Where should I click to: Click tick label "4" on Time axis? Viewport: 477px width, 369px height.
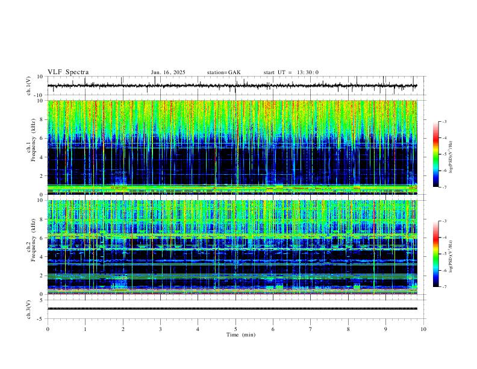[x=198, y=329]
